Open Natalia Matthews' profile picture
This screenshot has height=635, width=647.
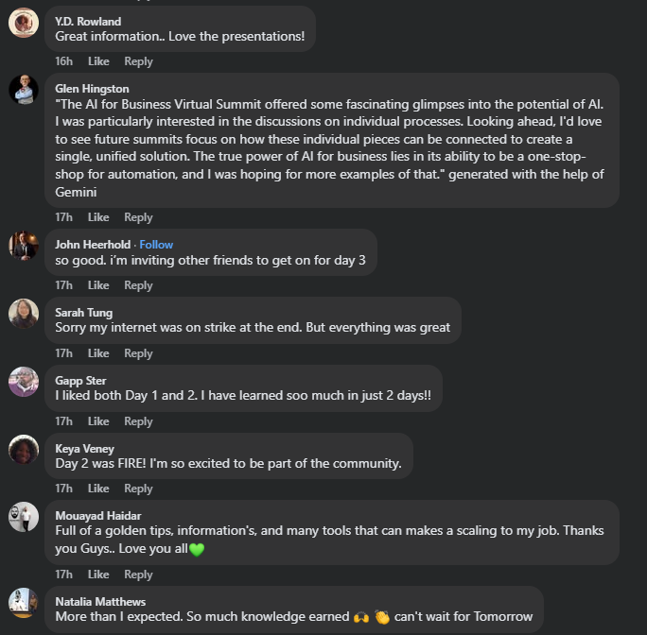23,602
